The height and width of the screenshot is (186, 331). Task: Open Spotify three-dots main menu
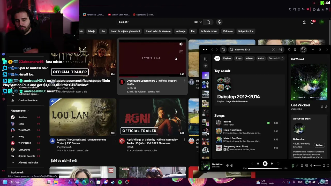[205, 50]
